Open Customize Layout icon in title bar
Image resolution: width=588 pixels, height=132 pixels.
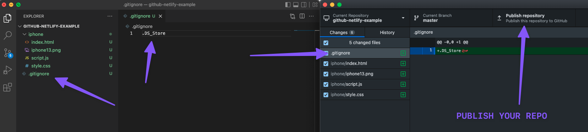pos(315,5)
